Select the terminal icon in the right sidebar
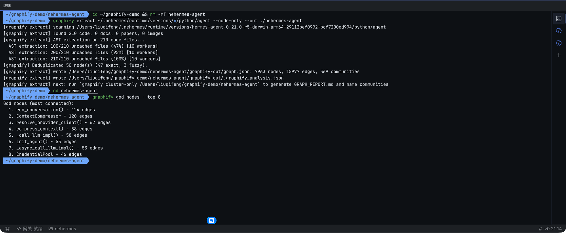This screenshot has width=566, height=233. coord(559,19)
